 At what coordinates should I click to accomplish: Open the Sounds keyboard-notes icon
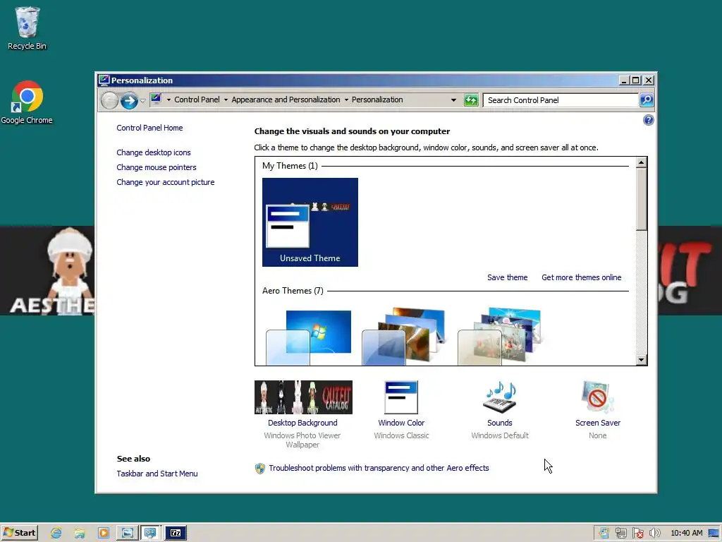pyautogui.click(x=500, y=397)
